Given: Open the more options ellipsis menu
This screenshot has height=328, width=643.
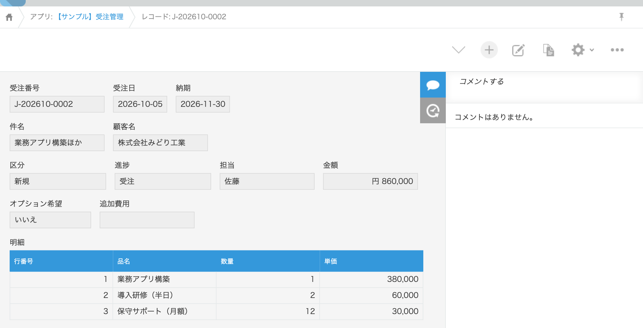Looking at the screenshot, I should (617, 50).
